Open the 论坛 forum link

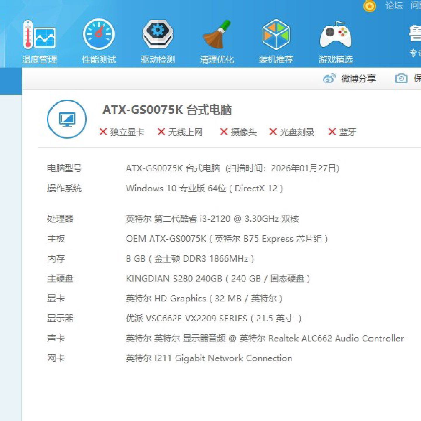tap(394, 6)
